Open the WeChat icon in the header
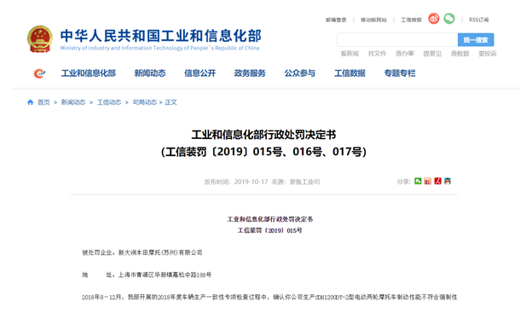Image resolution: width=526 pixels, height=313 pixels. pyautogui.click(x=449, y=19)
